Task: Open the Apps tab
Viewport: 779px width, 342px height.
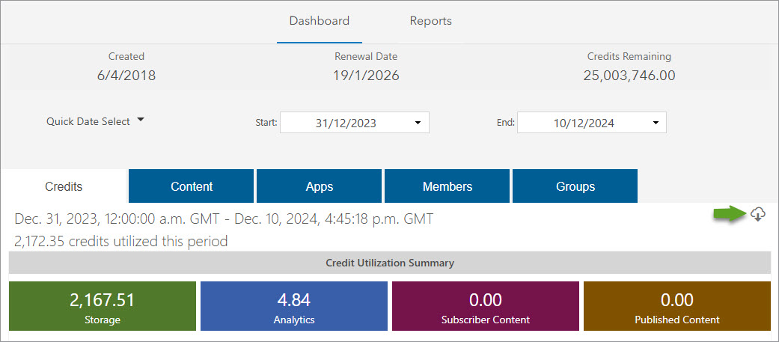Action: (x=319, y=186)
